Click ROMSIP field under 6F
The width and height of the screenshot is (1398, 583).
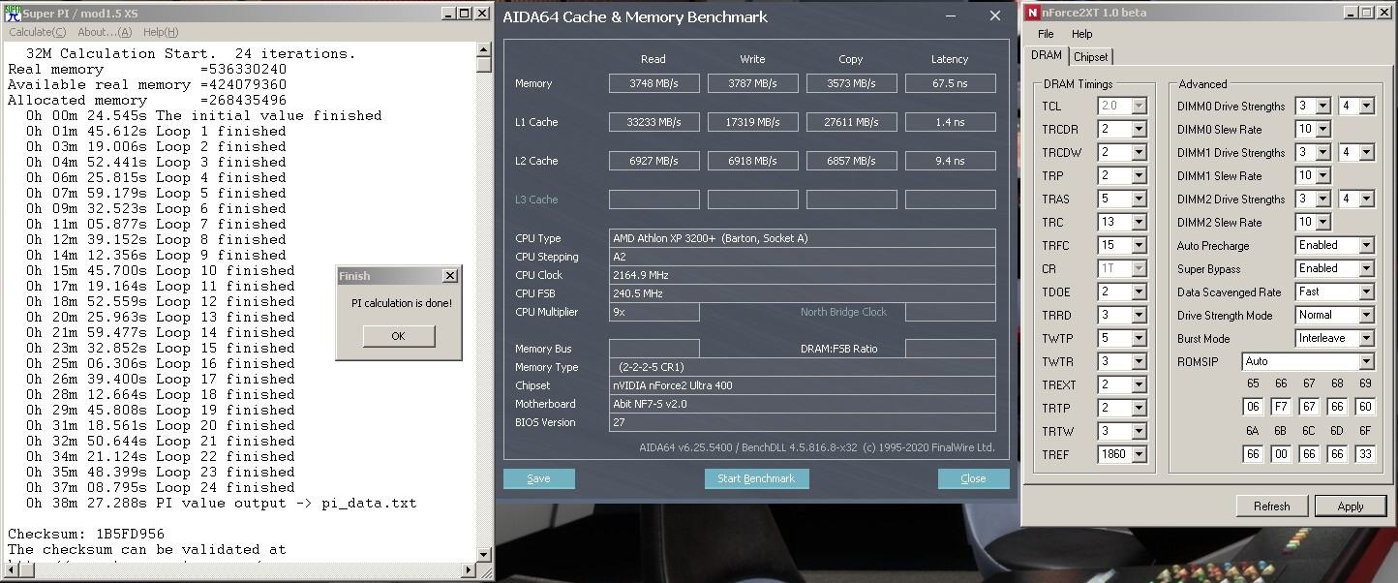(x=1365, y=453)
